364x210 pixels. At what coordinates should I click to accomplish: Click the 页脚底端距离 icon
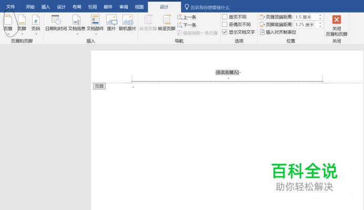click(262, 24)
